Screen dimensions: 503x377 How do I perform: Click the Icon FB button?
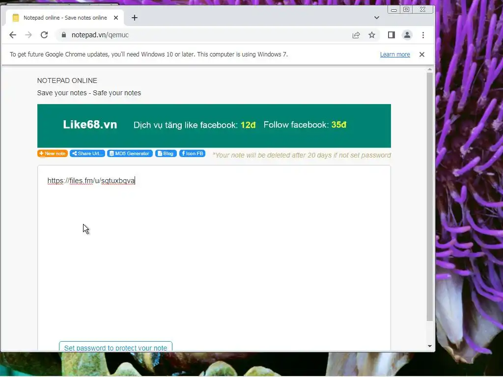[192, 154]
